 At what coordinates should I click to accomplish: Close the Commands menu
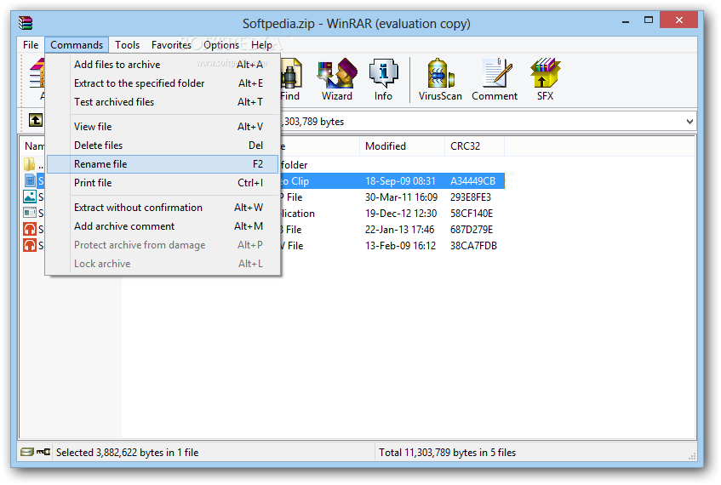coord(77,44)
